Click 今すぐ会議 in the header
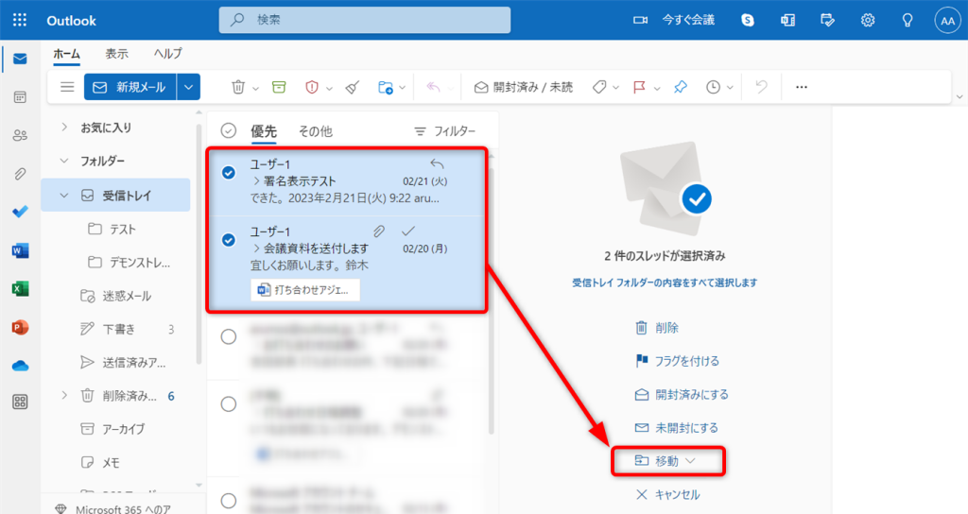 point(674,20)
